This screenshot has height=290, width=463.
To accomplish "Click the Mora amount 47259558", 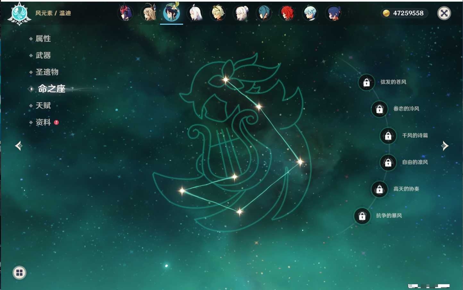I will pyautogui.click(x=408, y=13).
